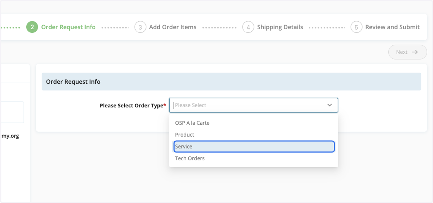Image resolution: width=433 pixels, height=203 pixels.
Task: Choose OSP A la Carte order type
Action: point(254,123)
